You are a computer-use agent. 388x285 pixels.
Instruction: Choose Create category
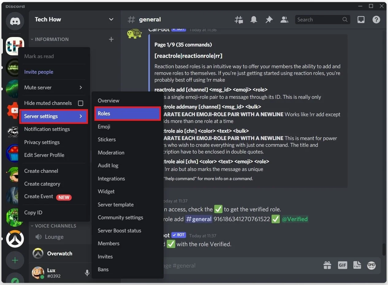point(54,184)
